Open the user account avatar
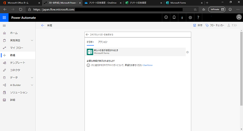The height and width of the screenshot is (131, 243). pyautogui.click(x=239, y=17)
